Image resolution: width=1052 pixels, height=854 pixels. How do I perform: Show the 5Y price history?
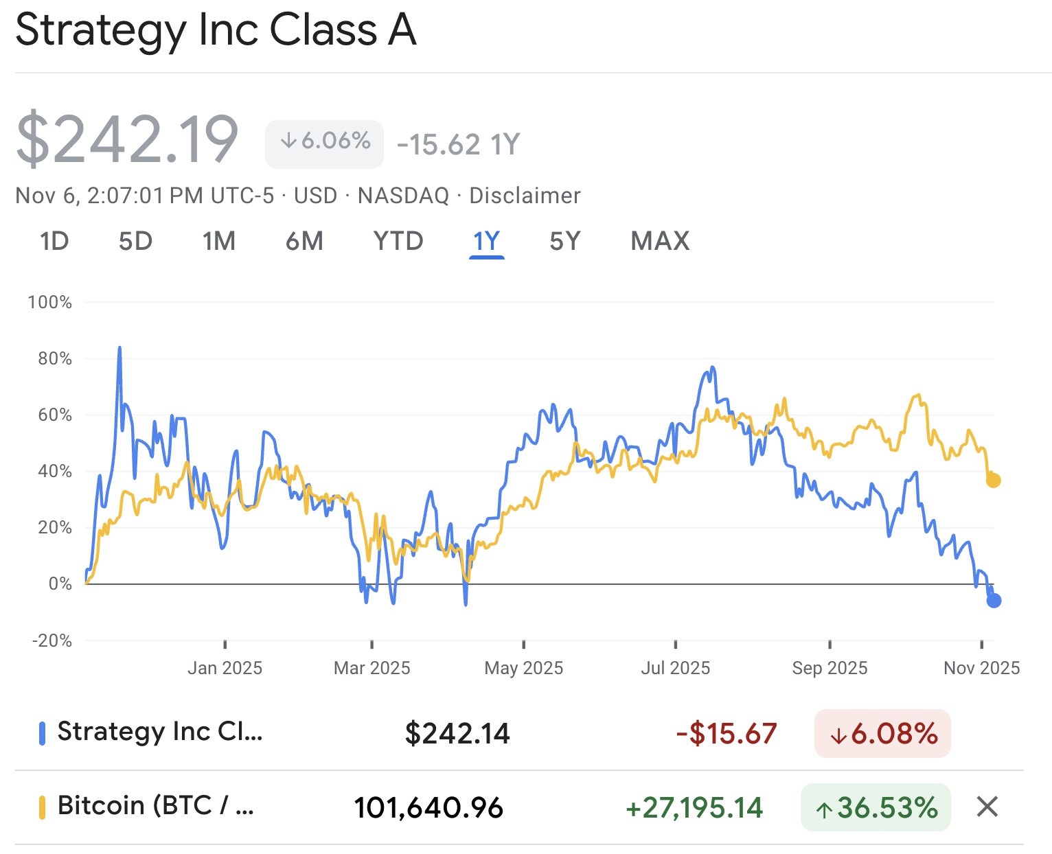click(x=564, y=242)
